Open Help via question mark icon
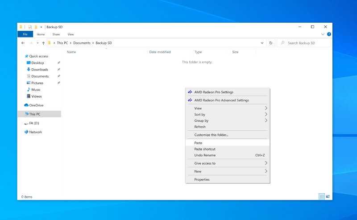 pyautogui.click(x=329, y=34)
